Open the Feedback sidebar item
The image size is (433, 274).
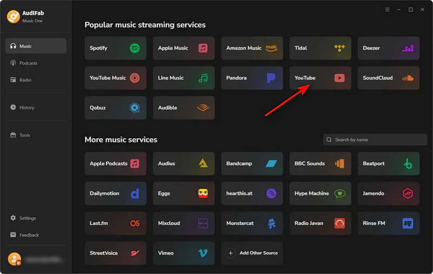click(x=36, y=235)
